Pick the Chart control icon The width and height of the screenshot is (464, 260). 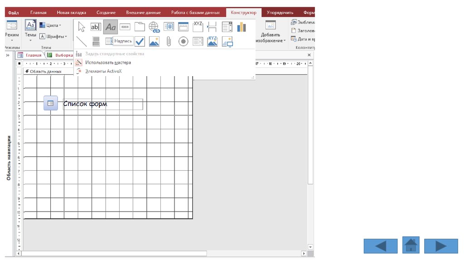(x=241, y=27)
